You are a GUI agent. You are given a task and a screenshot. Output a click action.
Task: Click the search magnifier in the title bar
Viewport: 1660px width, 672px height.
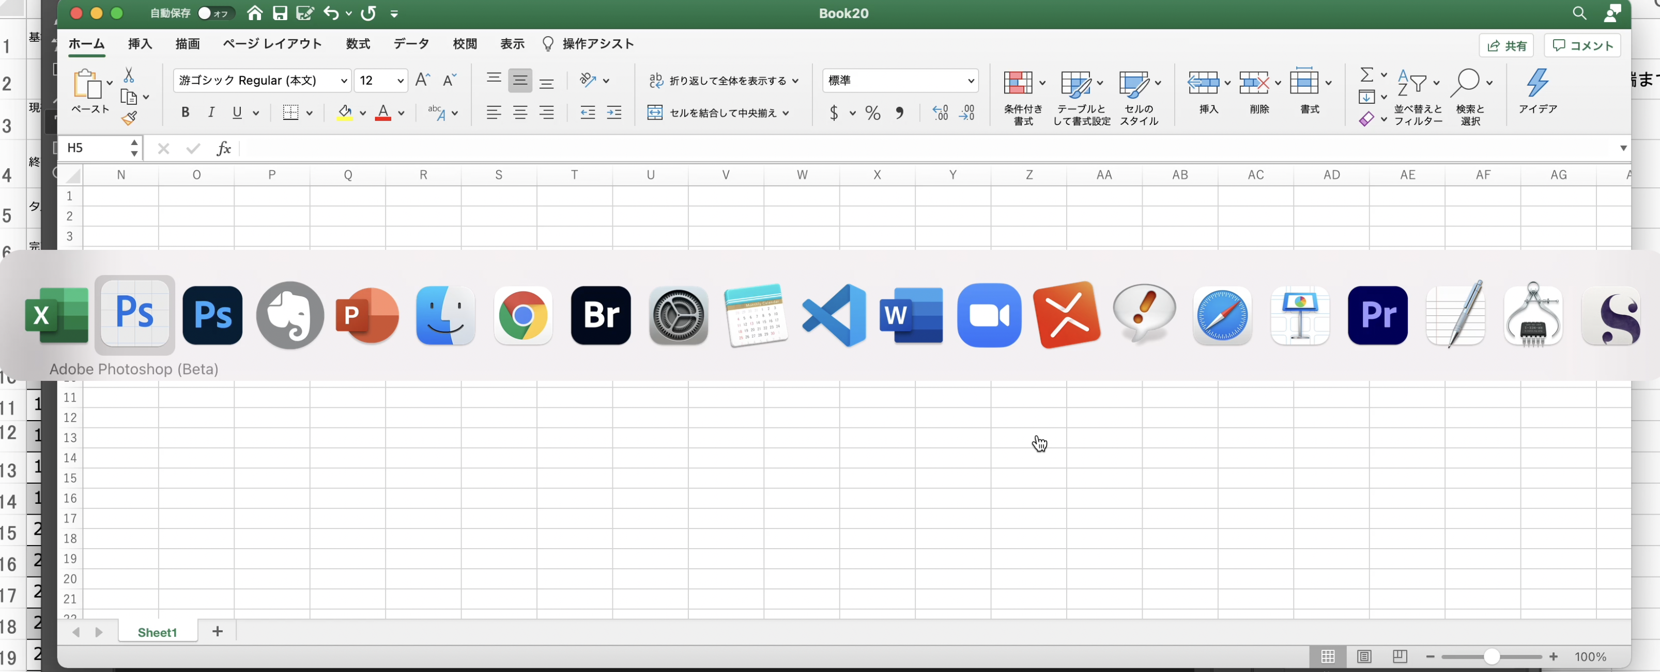tap(1579, 13)
